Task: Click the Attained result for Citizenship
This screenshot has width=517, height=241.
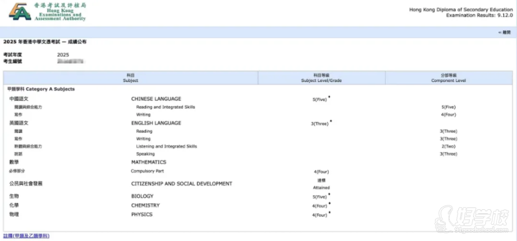Action: tap(321, 187)
